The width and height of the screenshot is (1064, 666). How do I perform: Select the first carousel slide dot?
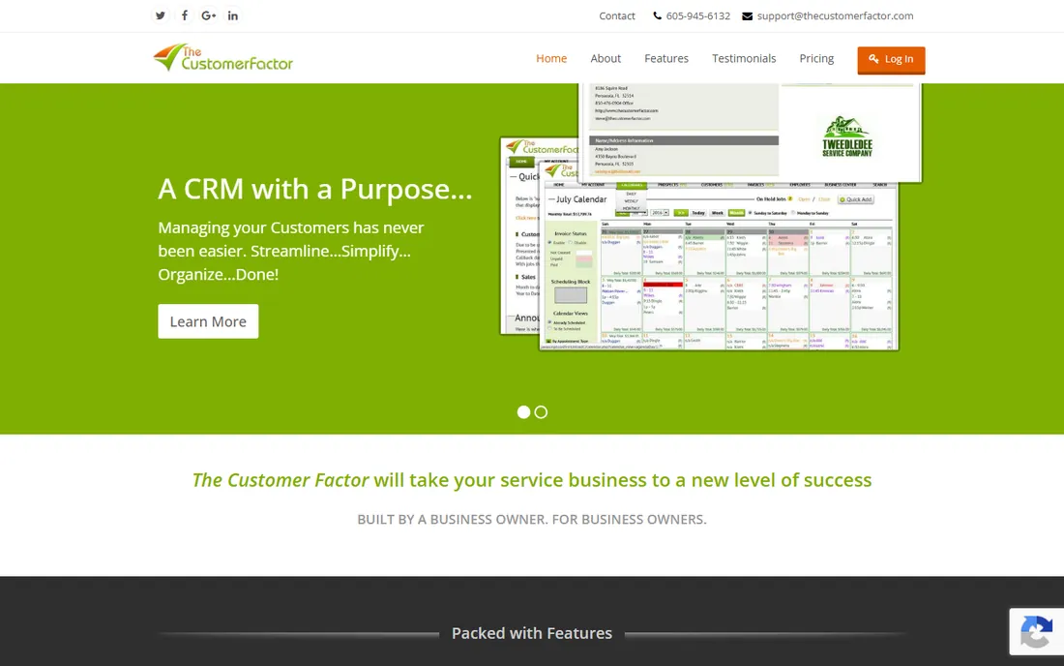click(523, 412)
